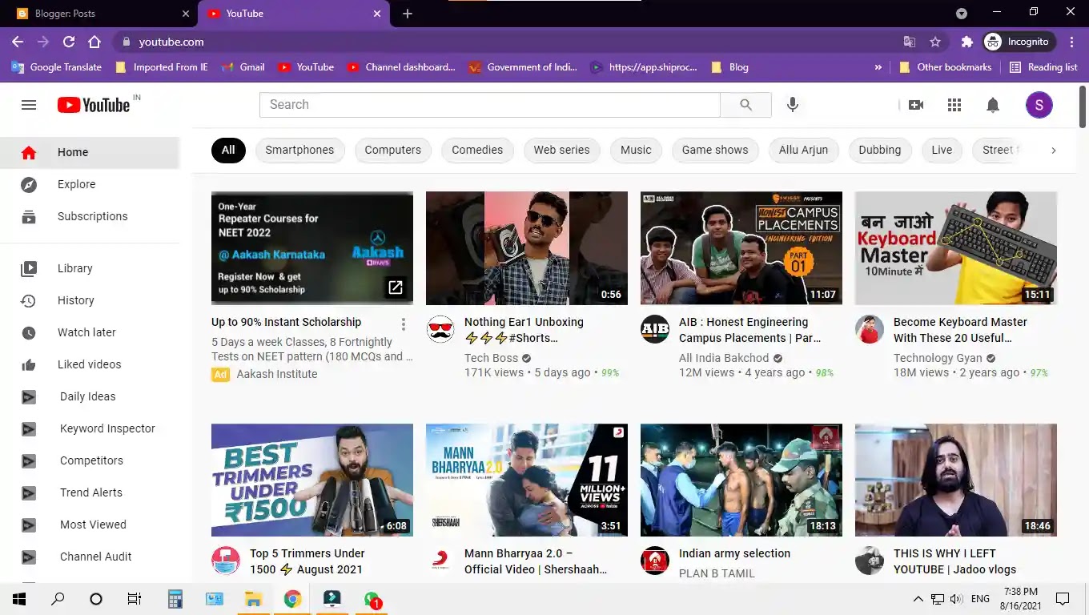Click the Liked videos thumbs-up icon

pyautogui.click(x=29, y=365)
